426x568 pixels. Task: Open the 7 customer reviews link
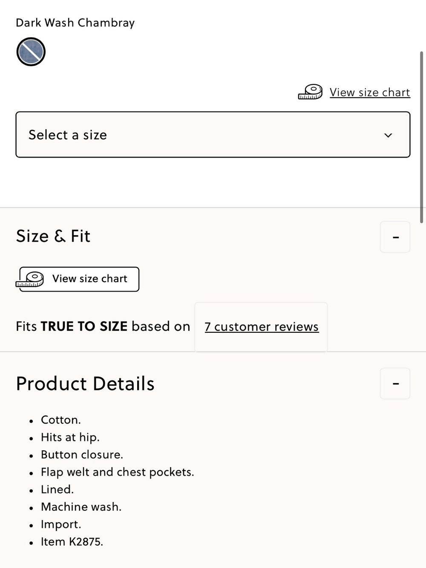[262, 327]
